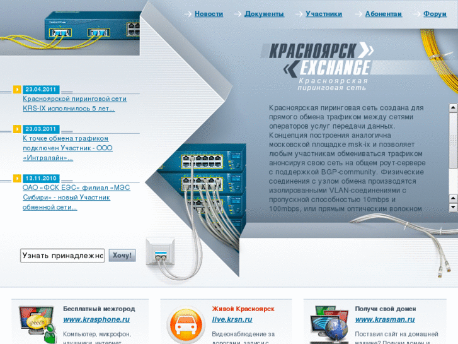Image resolution: width=458 pixels, height=344 pixels.
Task: Click the arrow icon before Форум
Action: (x=417, y=14)
